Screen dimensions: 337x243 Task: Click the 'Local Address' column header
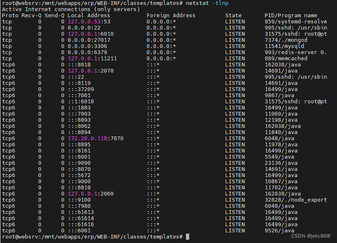(89, 16)
